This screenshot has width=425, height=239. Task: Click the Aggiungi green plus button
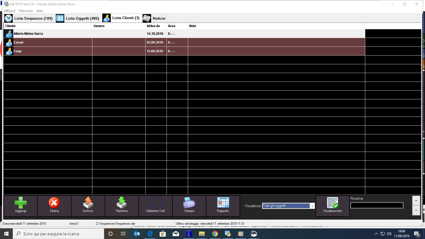click(20, 206)
